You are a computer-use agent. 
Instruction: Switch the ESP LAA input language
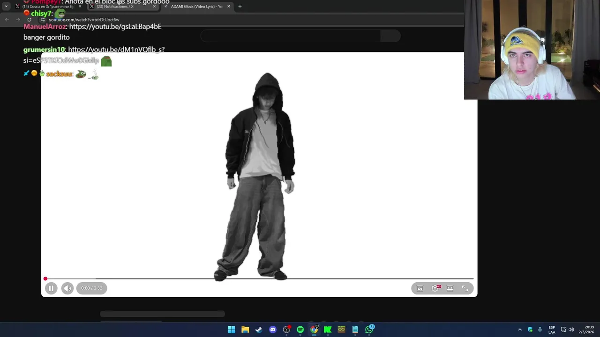pyautogui.click(x=552, y=330)
